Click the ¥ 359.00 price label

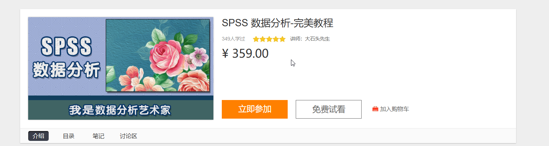(x=245, y=53)
